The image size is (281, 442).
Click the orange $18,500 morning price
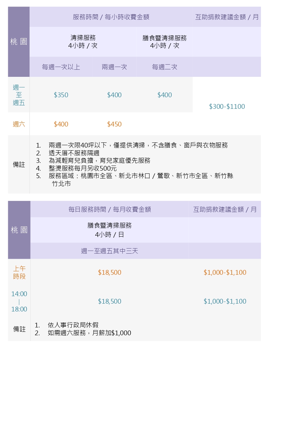[x=110, y=273]
